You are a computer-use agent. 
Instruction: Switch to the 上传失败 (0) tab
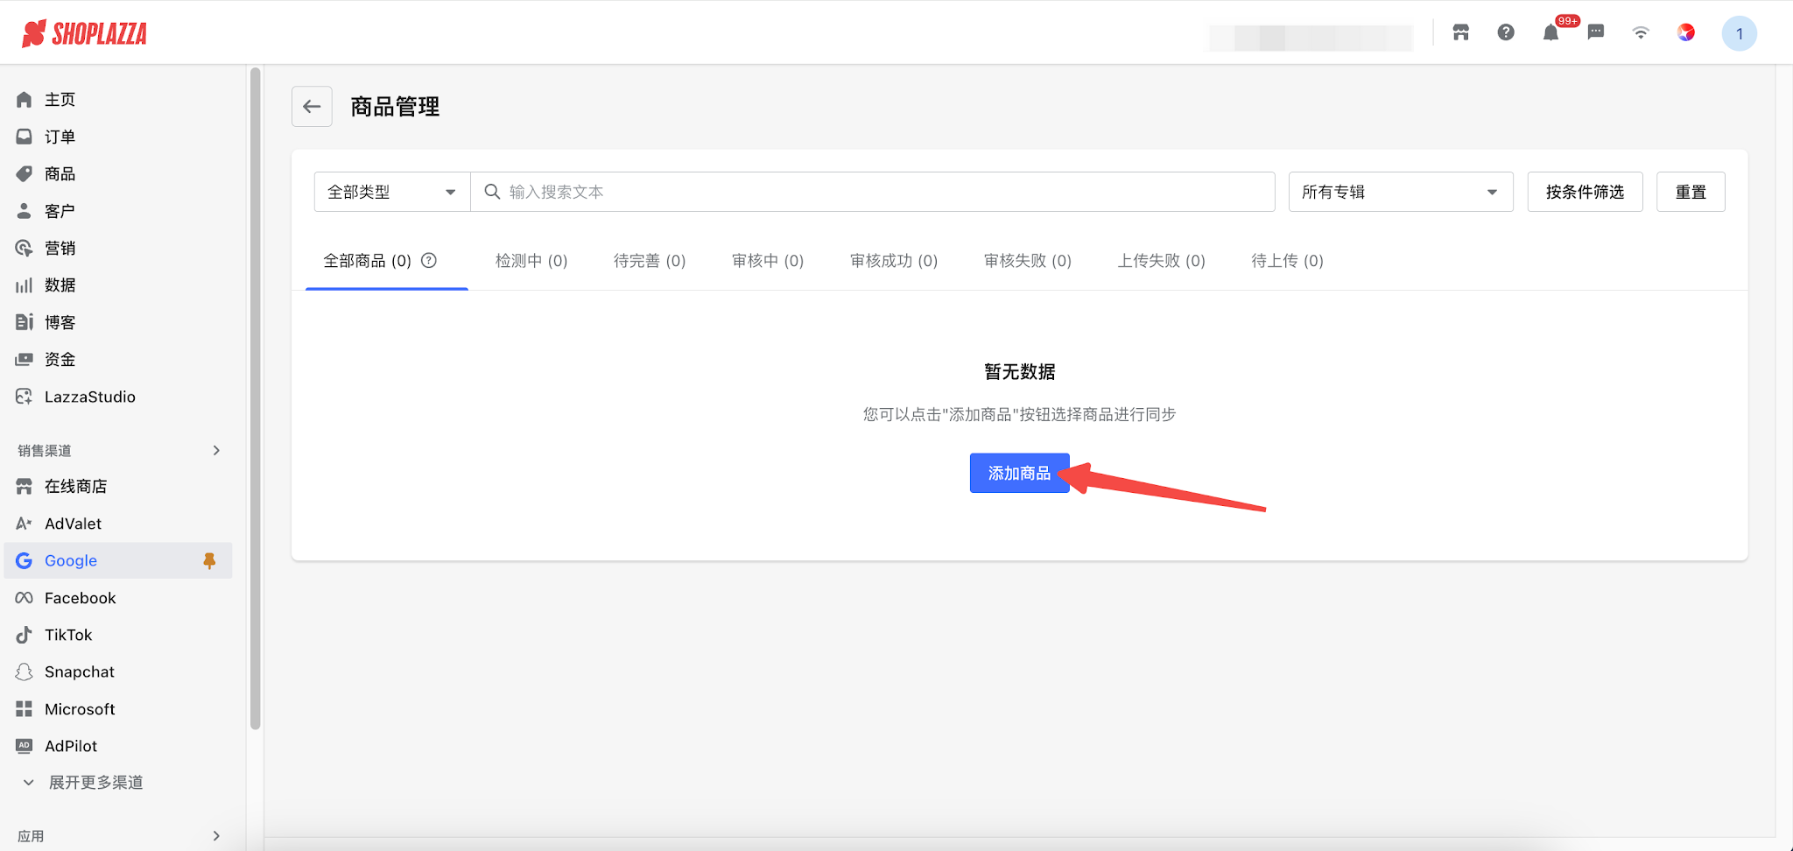1161,261
